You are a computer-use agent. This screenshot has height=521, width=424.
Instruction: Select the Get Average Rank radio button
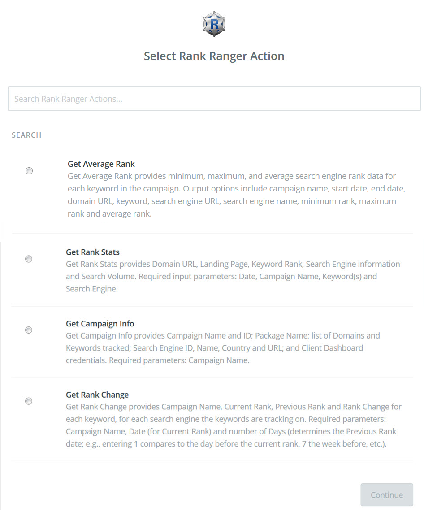tap(29, 171)
